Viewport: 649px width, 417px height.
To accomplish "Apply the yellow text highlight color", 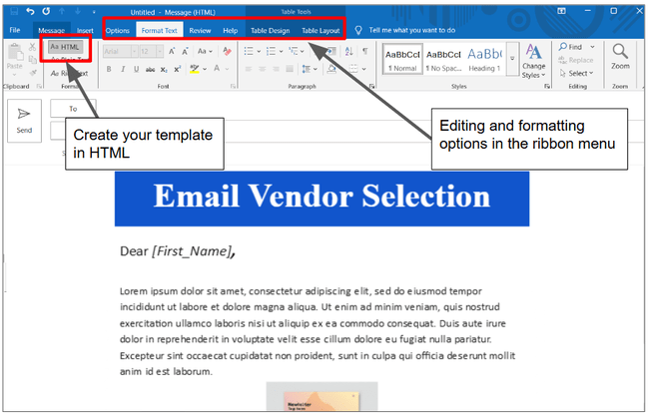I will coord(194,69).
